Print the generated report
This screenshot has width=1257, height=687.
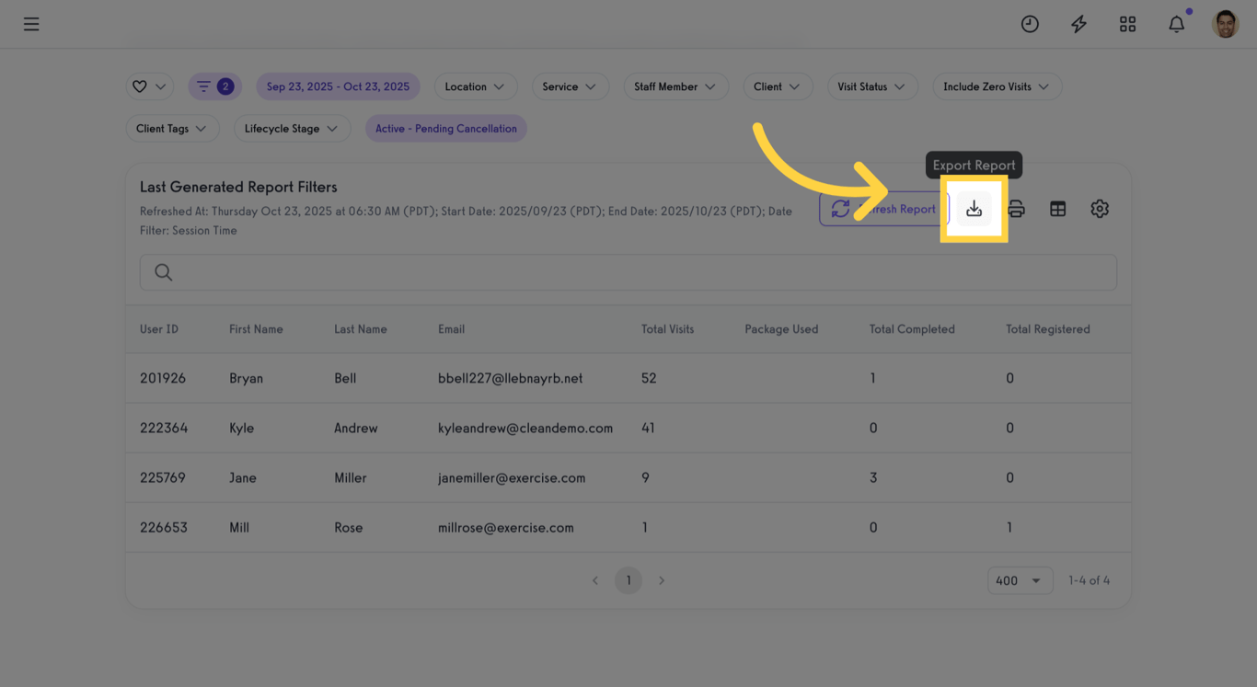click(1016, 209)
